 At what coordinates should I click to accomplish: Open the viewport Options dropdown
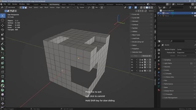click(152, 11)
